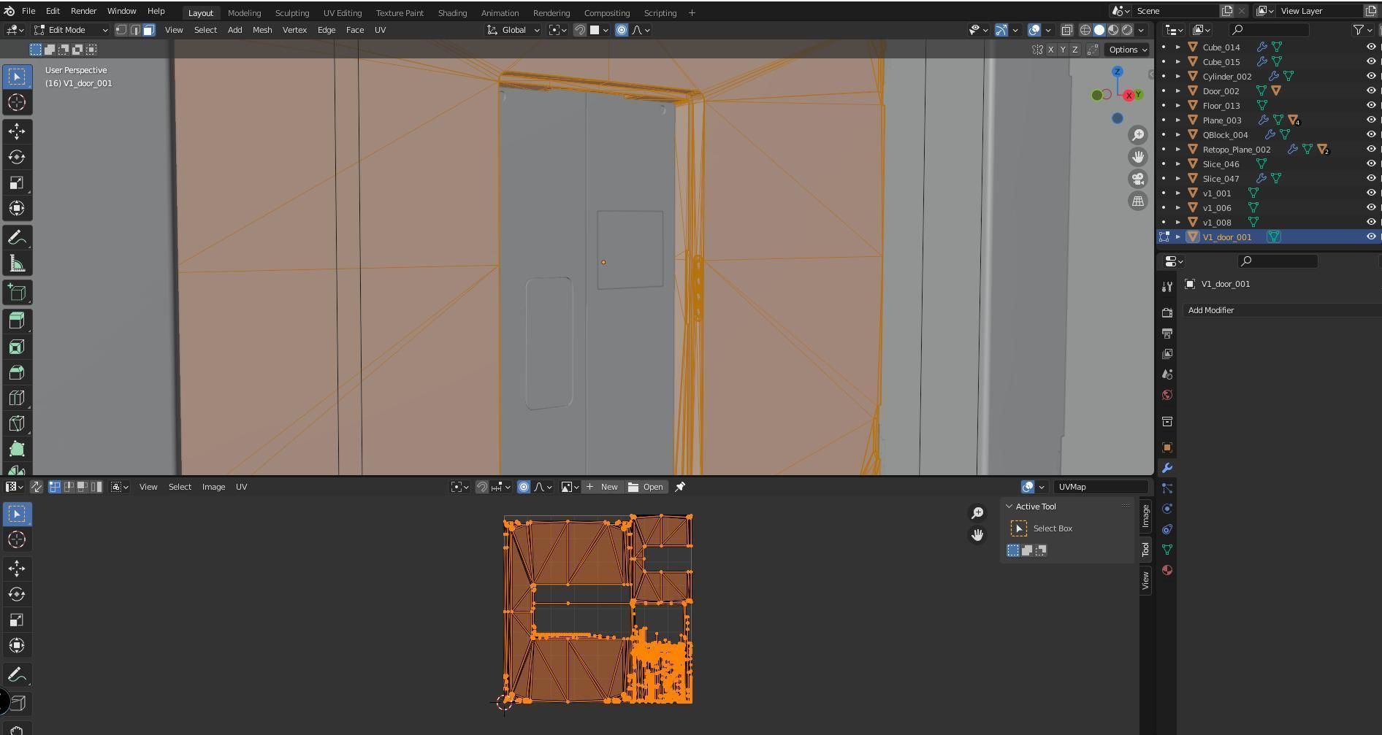Screen dimensions: 1382x735
Task: Open the Render menu
Action: 83,11
